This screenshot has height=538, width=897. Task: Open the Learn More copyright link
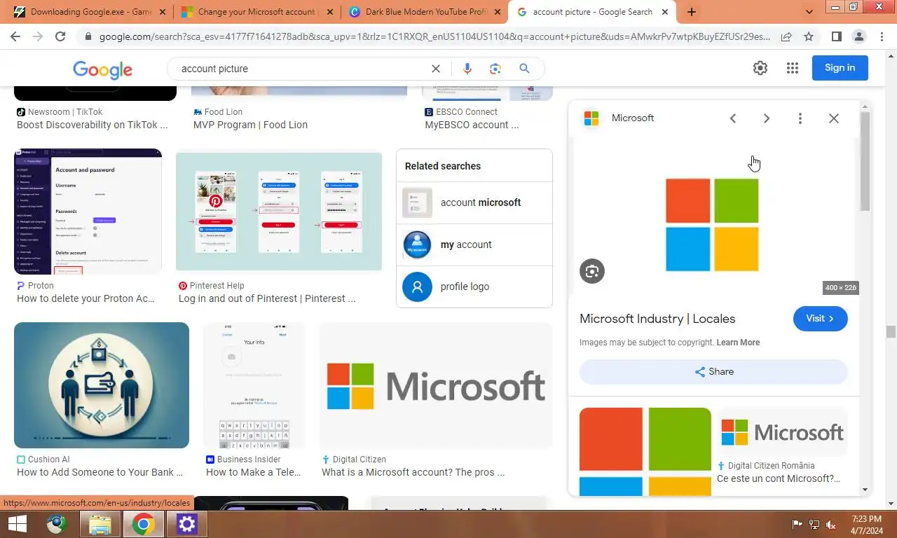tap(738, 343)
